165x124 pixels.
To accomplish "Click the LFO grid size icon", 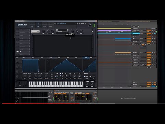I will pyautogui.click(x=52, y=74).
